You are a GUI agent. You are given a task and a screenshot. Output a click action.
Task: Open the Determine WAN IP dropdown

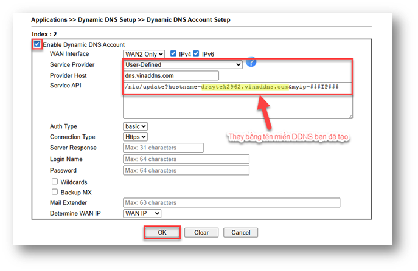click(142, 213)
